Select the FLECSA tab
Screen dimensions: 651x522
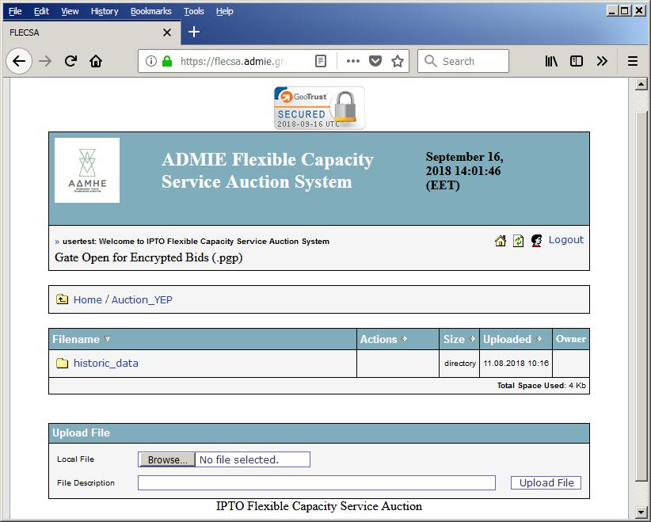tap(90, 32)
